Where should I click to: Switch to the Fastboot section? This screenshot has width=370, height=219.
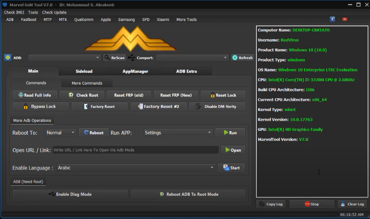pyautogui.click(x=29, y=19)
